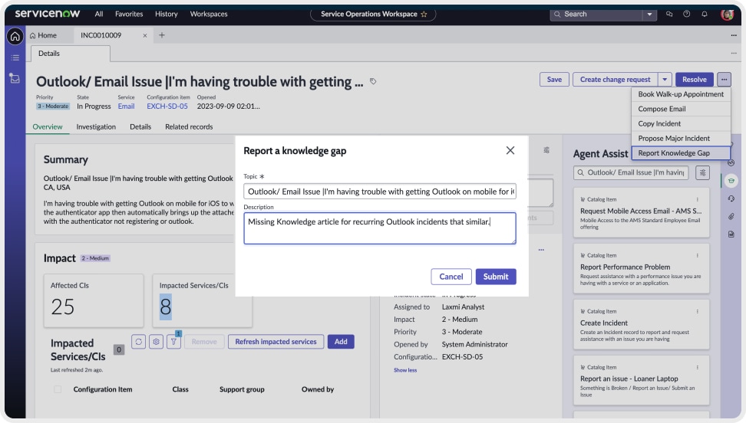Click the filter funnel icon in impacted services
The height and width of the screenshot is (423, 746).
click(174, 342)
